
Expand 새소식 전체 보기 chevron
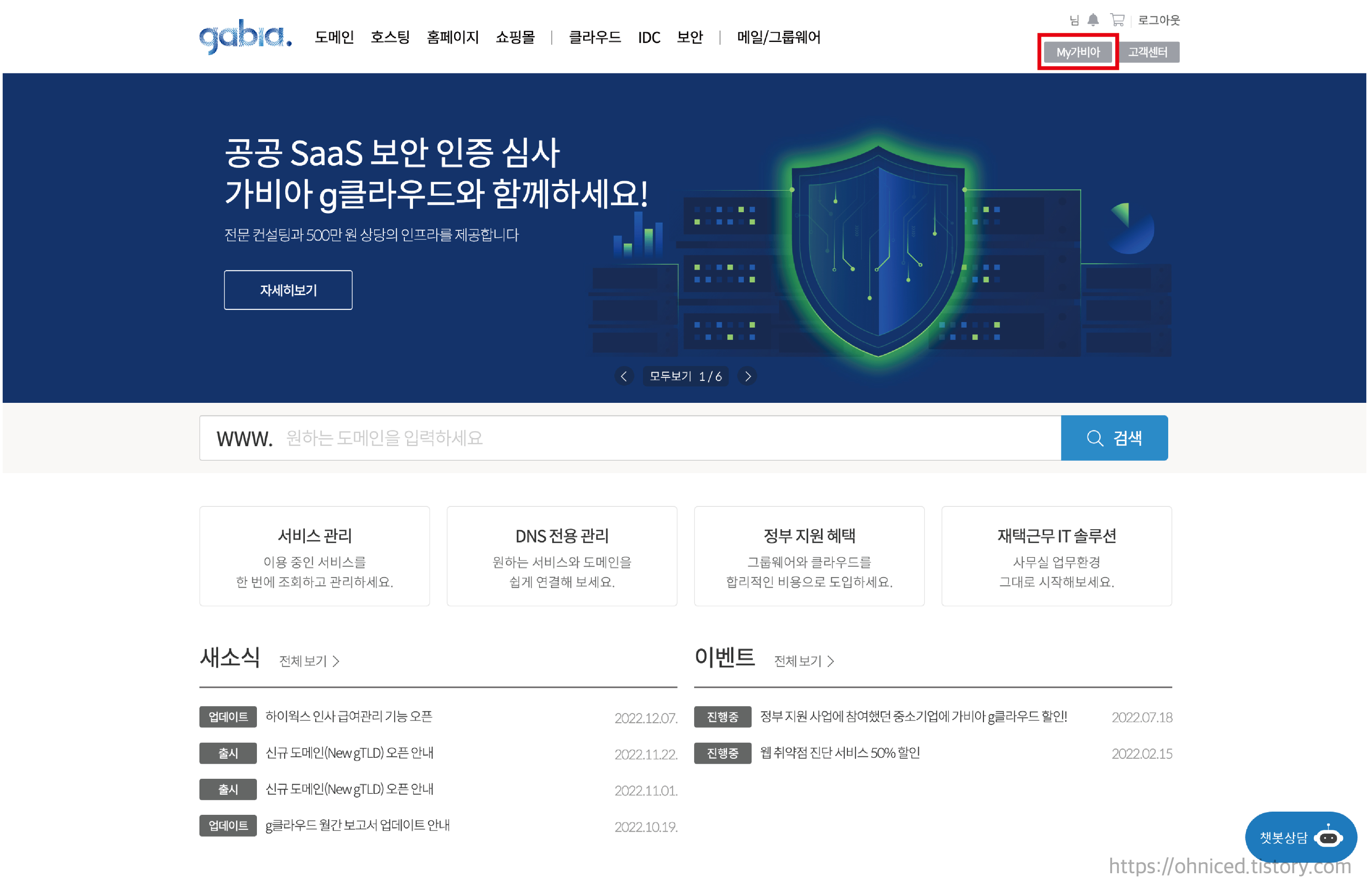point(336,662)
